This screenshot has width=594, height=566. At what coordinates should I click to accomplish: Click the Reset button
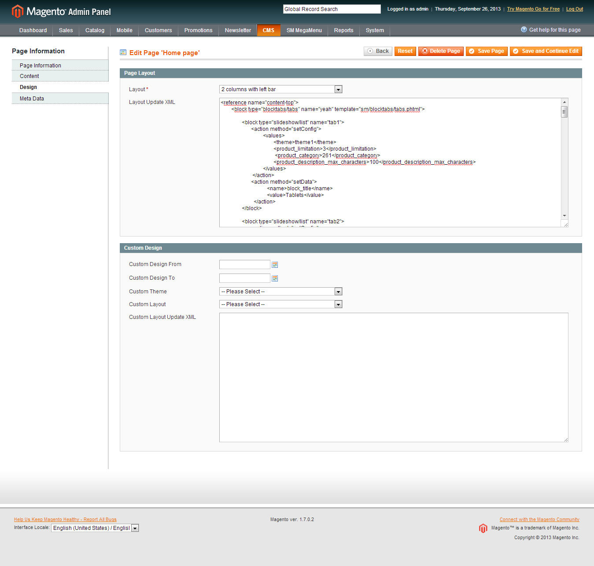405,51
